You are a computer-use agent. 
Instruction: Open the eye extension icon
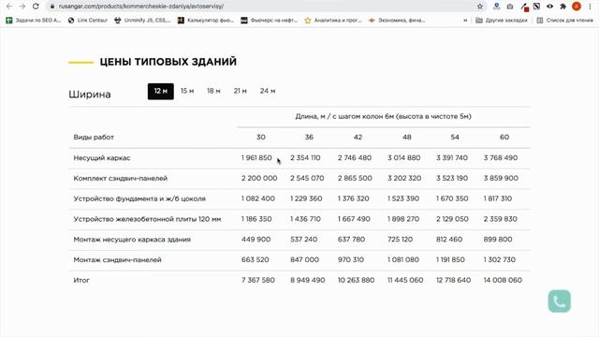[x=549, y=7]
